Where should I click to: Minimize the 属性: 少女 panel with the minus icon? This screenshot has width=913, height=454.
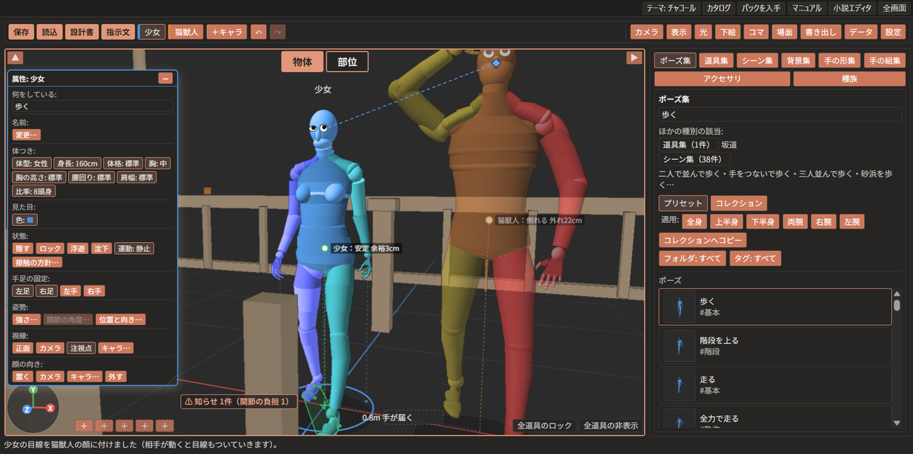coord(166,79)
